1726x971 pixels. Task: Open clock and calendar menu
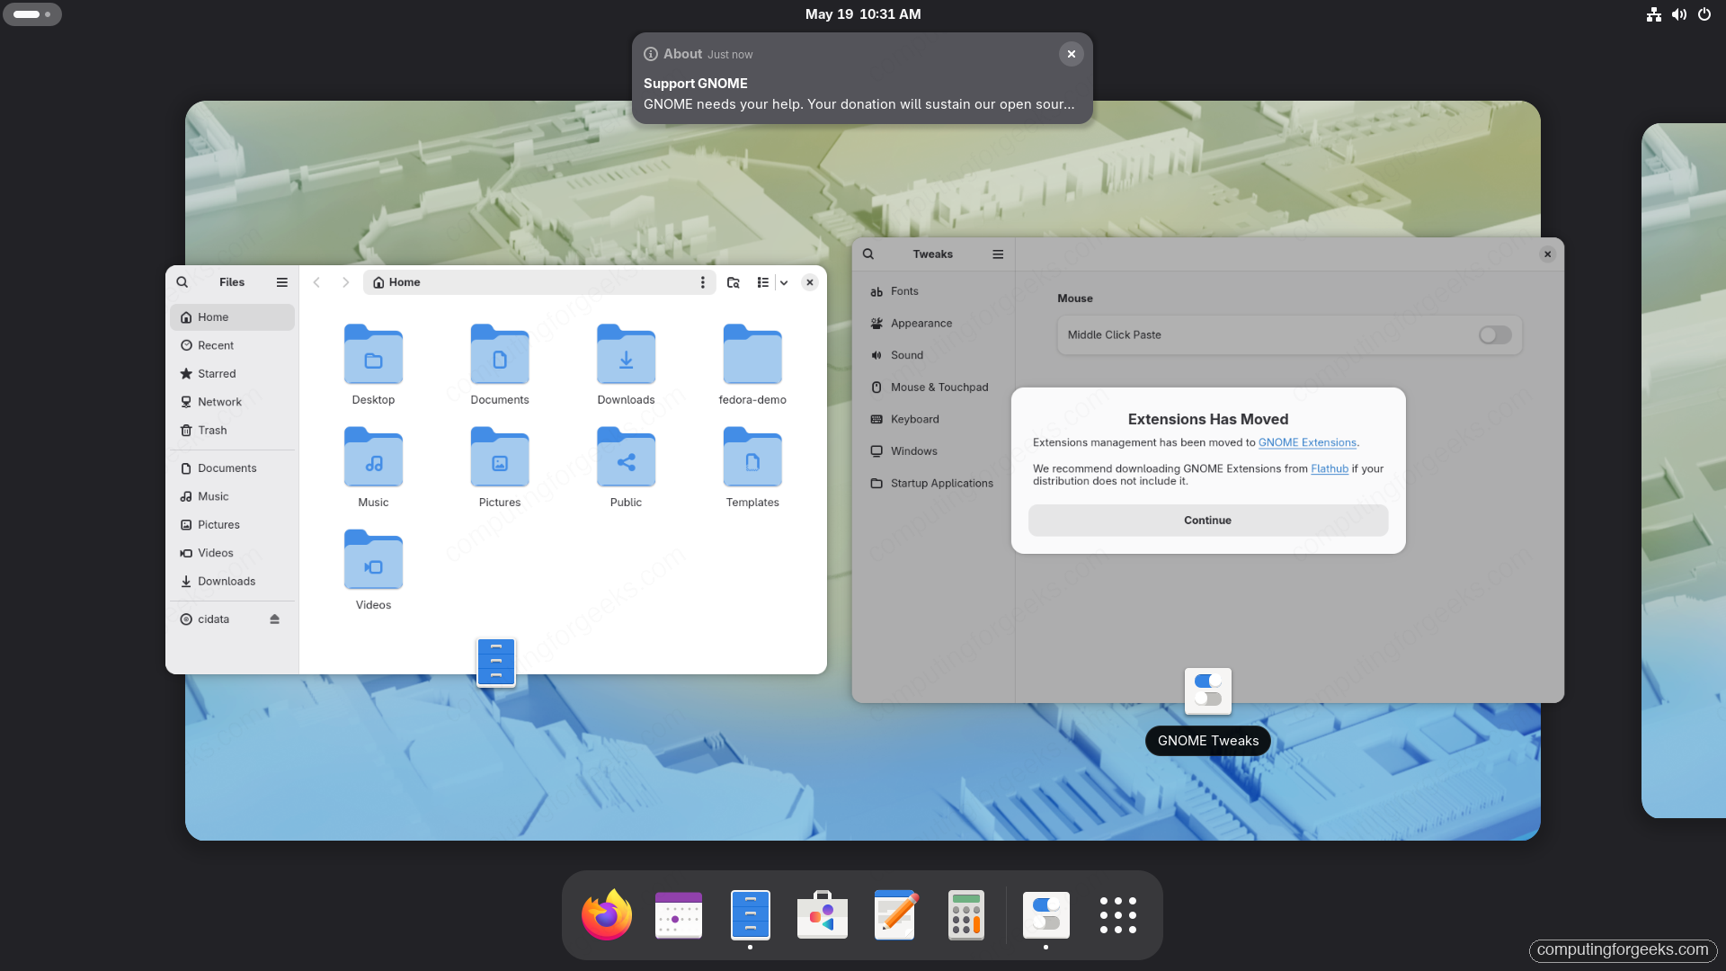[x=863, y=14]
